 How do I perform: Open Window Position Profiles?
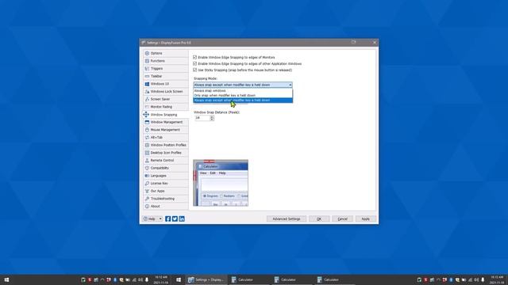point(165,145)
